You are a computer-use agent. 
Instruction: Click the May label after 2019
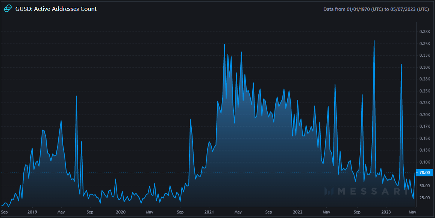click(x=61, y=212)
